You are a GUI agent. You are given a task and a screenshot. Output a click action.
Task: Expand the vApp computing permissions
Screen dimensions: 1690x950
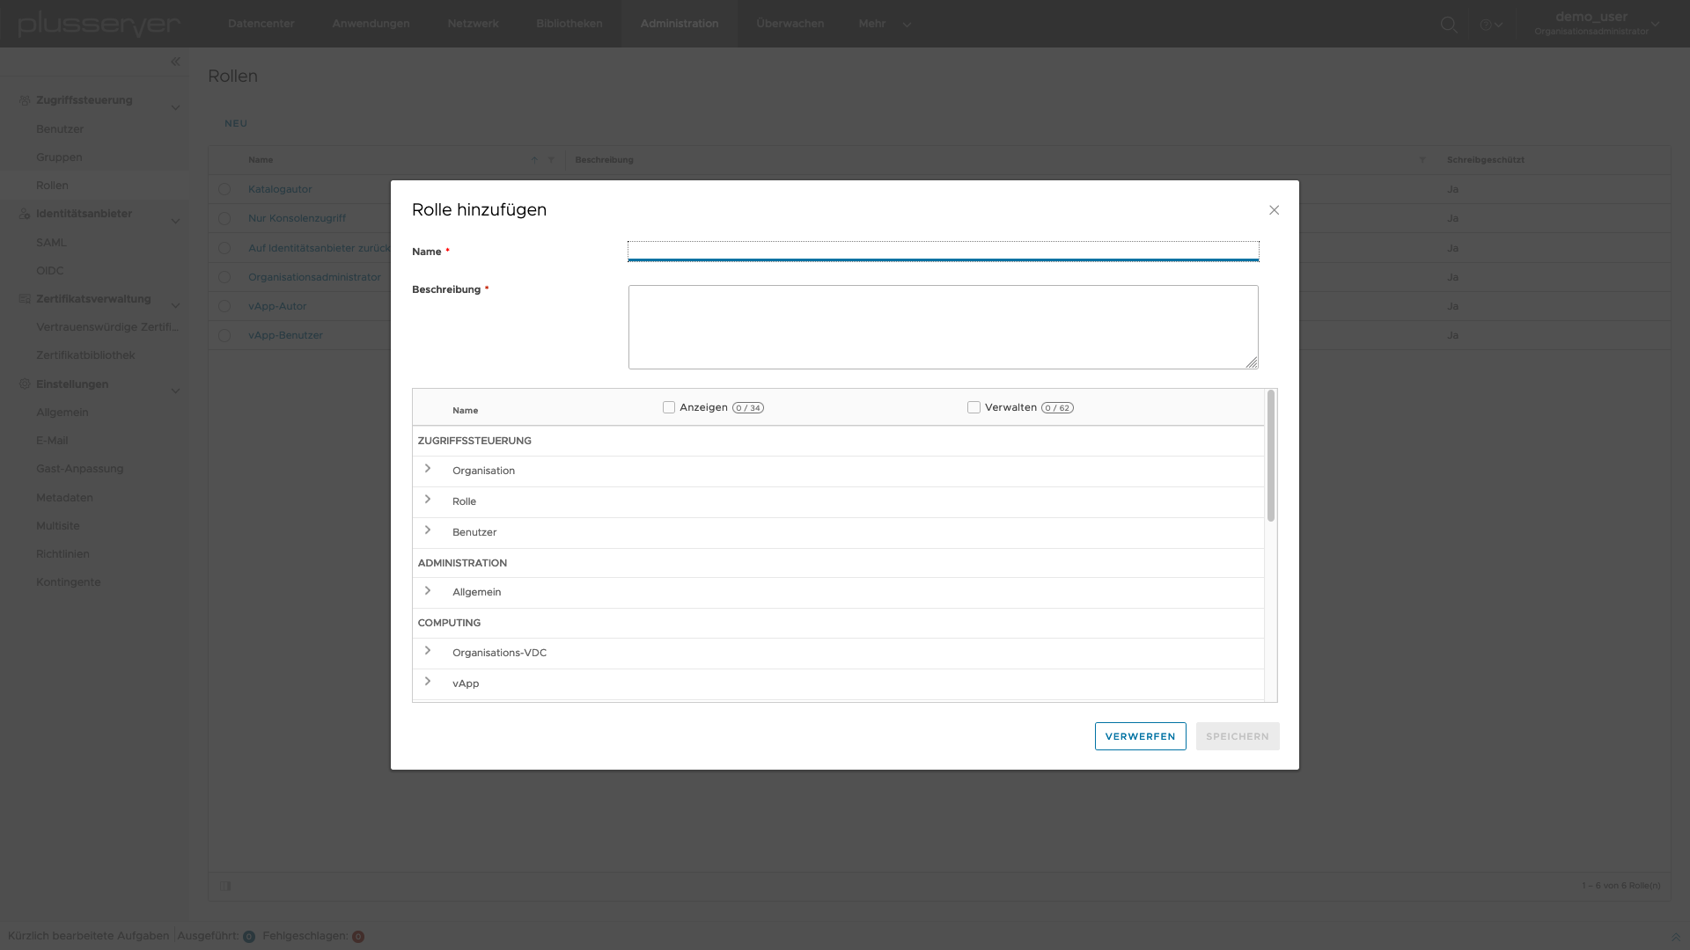coord(427,681)
